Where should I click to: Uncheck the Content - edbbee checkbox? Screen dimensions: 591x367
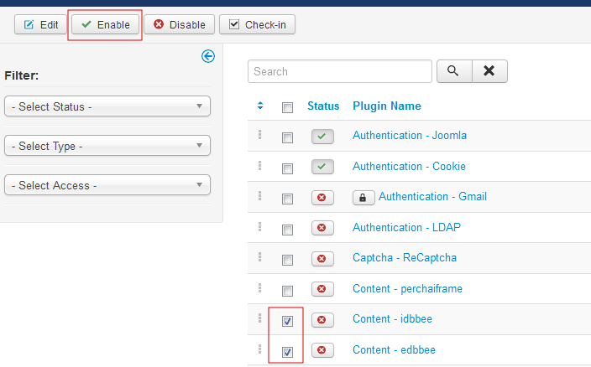[287, 352]
